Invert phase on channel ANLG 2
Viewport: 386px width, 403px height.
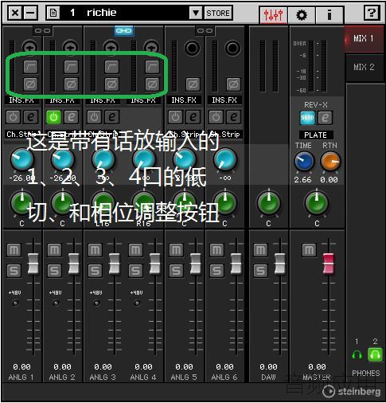71,84
